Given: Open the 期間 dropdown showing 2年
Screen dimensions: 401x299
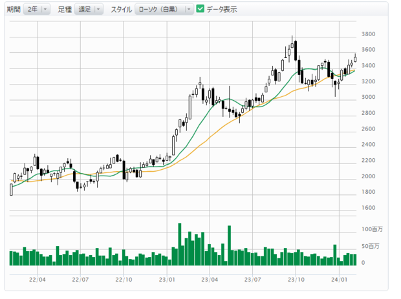Looking at the screenshot, I should 36,9.
